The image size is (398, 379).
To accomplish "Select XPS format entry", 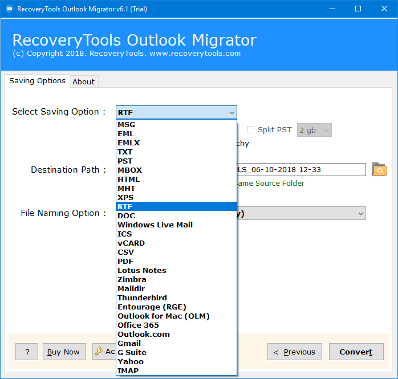I will [x=176, y=198].
